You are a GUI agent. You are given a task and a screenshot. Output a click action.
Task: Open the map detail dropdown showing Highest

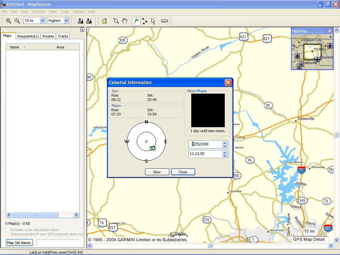pos(66,21)
